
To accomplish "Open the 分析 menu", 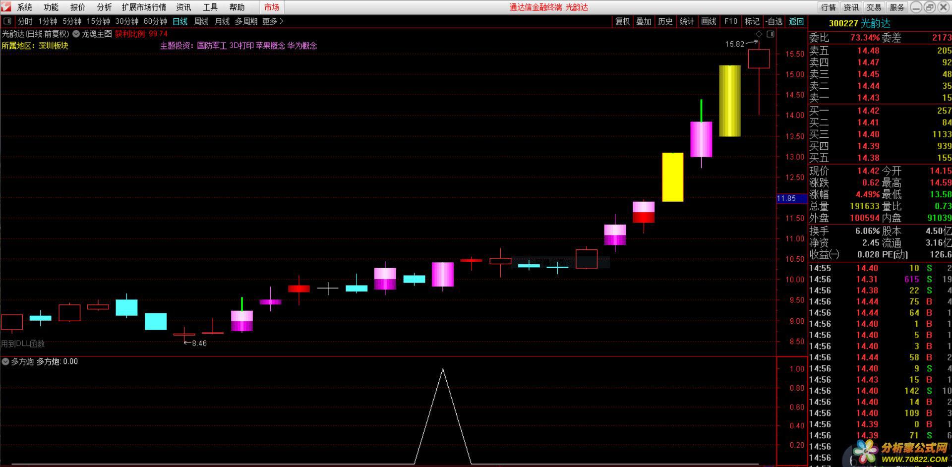I will tap(104, 7).
